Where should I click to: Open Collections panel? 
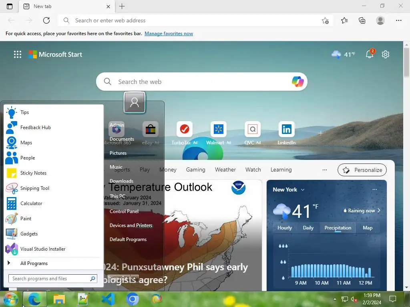click(x=362, y=20)
